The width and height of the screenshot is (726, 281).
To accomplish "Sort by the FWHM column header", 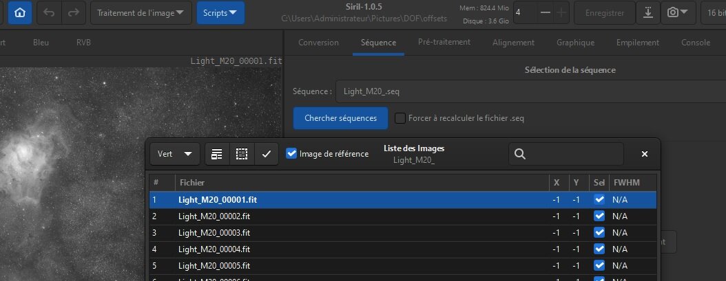I will click(633, 183).
